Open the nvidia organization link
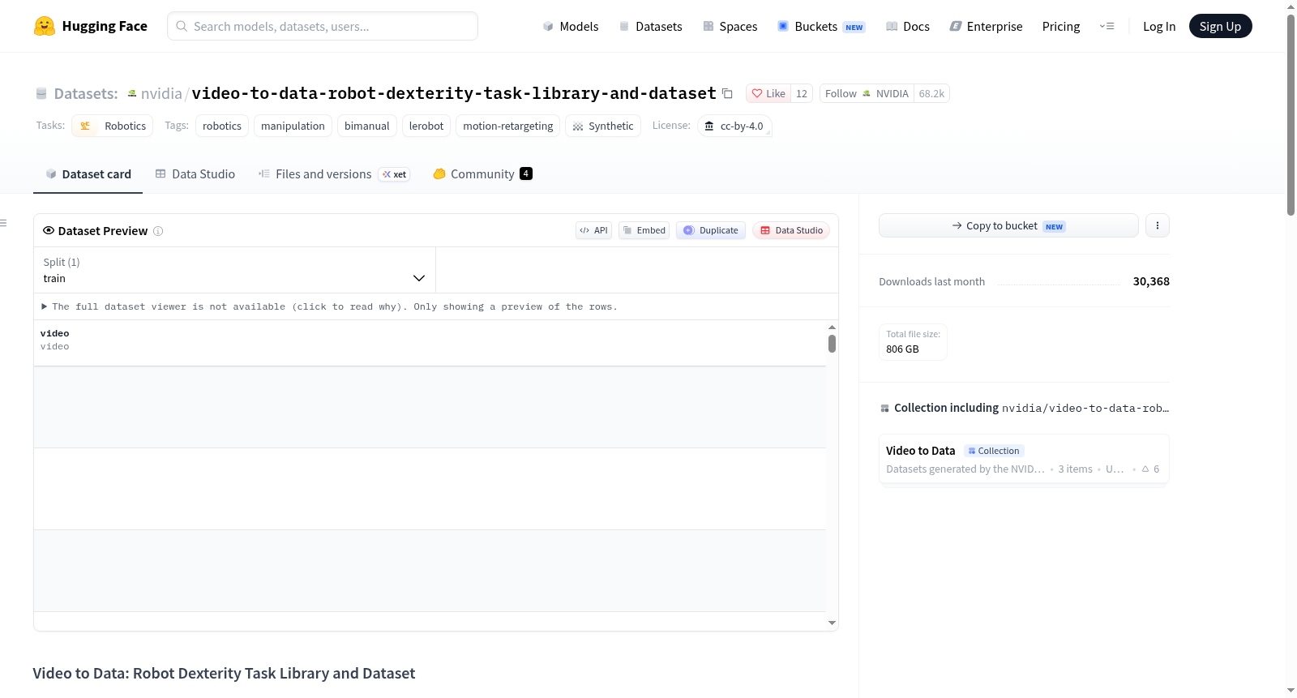The height and width of the screenshot is (698, 1297). click(x=161, y=94)
